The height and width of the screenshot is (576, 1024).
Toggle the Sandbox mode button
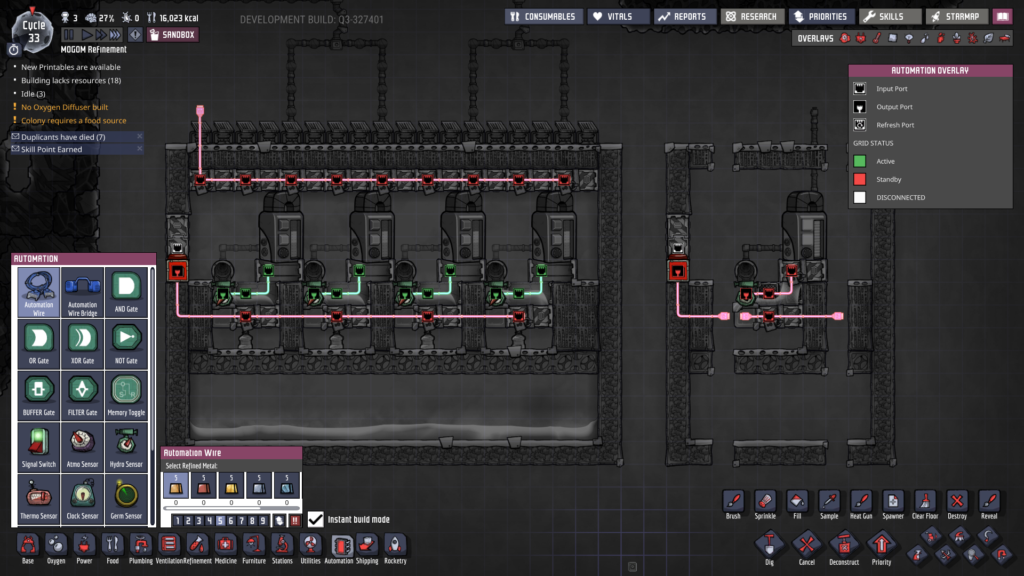pyautogui.click(x=173, y=35)
